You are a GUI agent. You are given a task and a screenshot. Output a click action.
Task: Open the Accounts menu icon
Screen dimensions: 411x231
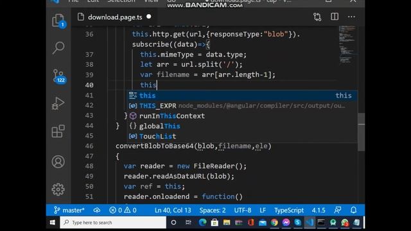point(58,162)
